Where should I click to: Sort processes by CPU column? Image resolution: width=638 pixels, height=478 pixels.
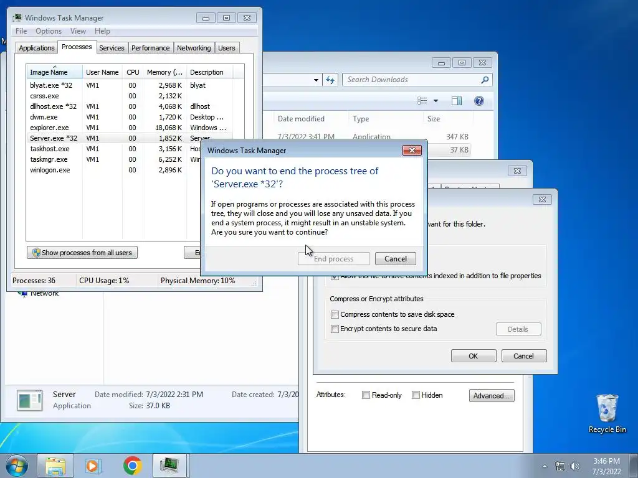pos(133,72)
